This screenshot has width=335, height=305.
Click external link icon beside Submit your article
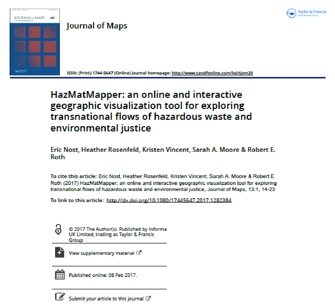148,298
